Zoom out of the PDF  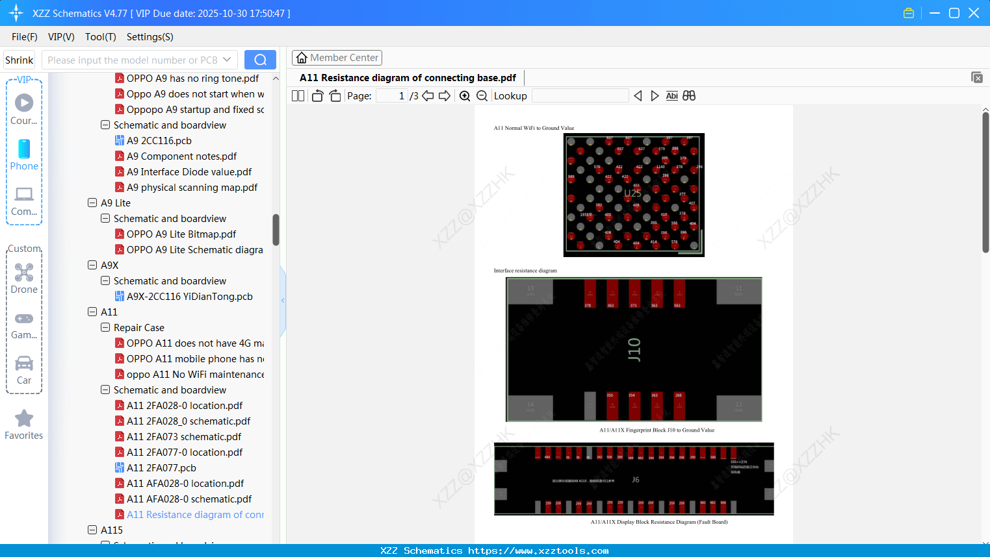(x=482, y=96)
